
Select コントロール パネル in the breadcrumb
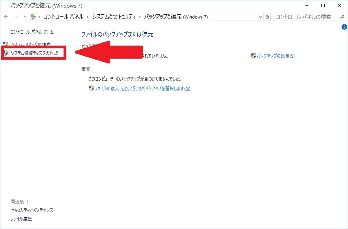[63, 17]
